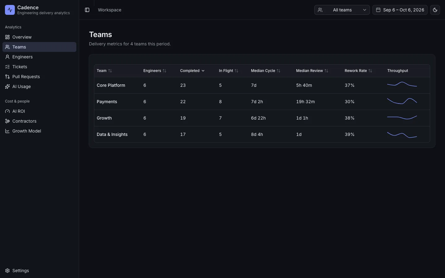Select the Data & Insights team
445x278 pixels.
click(112, 134)
